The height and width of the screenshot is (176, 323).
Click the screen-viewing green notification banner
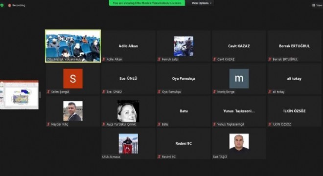(x=147, y=3)
